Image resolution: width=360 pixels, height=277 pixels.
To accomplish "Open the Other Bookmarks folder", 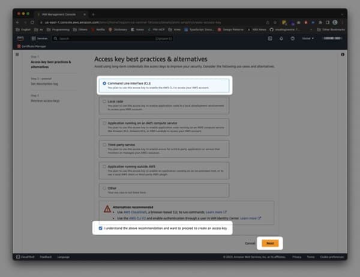I will [331, 29].
